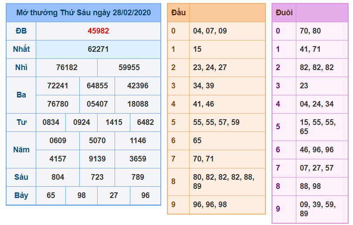Select the Bảy prize number 98

[x=81, y=195]
